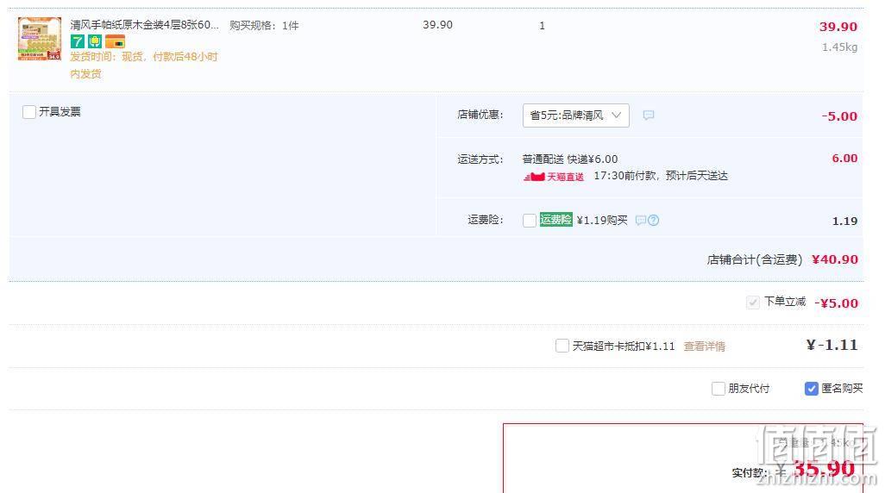This screenshot has width=885, height=493.
Task: Click the green 7-day return icon
Action: point(78,41)
